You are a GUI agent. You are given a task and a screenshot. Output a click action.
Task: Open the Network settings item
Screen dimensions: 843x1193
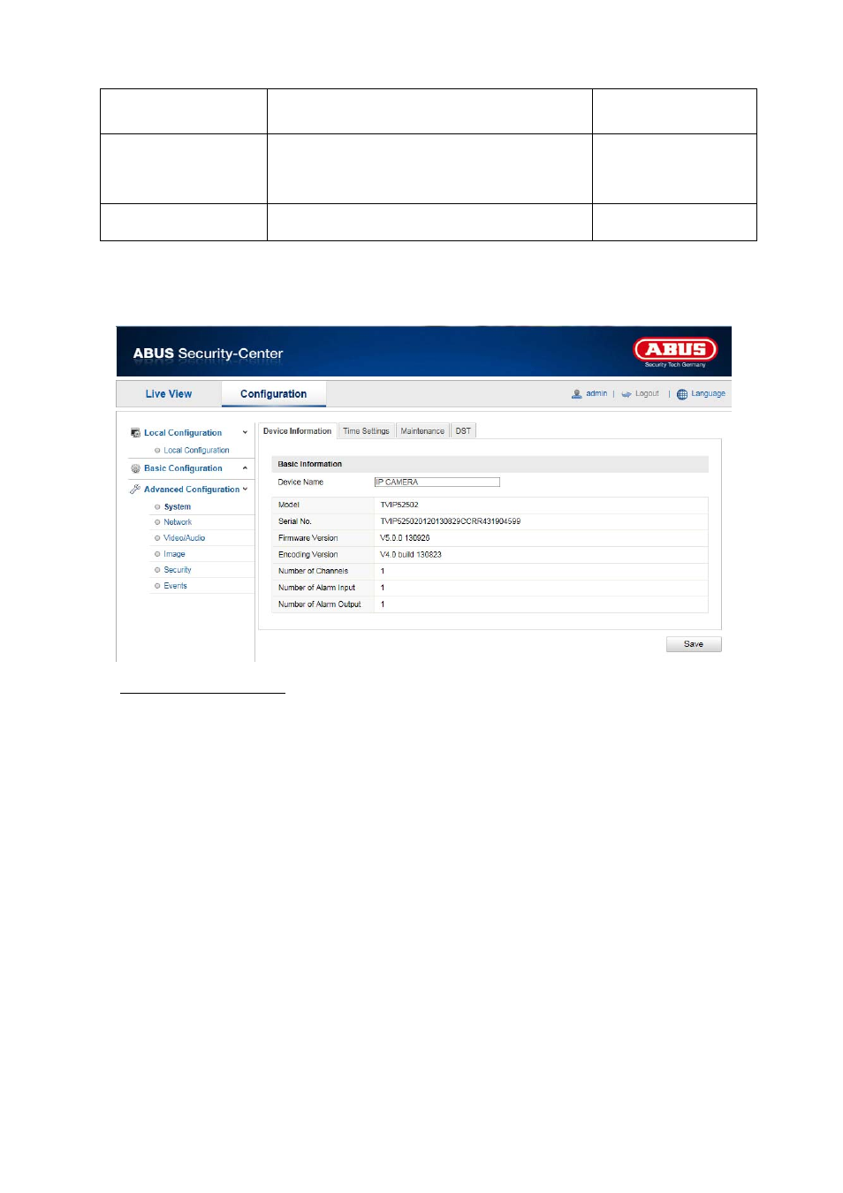tap(178, 522)
